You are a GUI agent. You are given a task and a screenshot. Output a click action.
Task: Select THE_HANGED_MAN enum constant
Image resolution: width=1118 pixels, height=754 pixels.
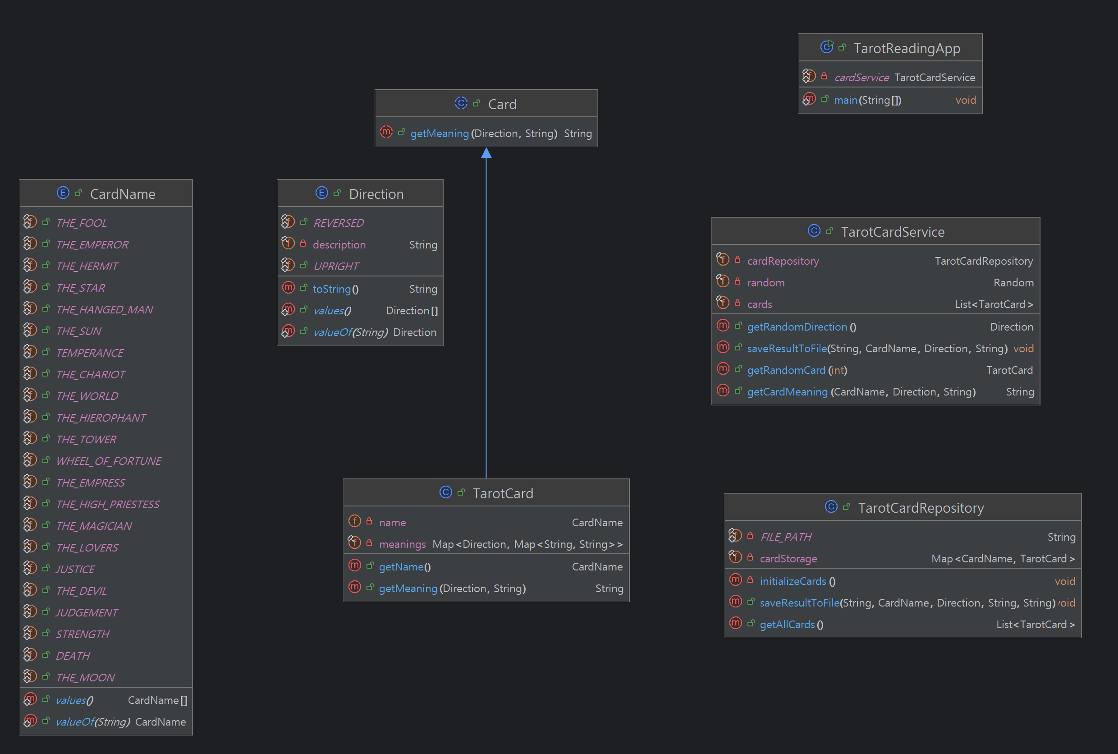pos(104,310)
